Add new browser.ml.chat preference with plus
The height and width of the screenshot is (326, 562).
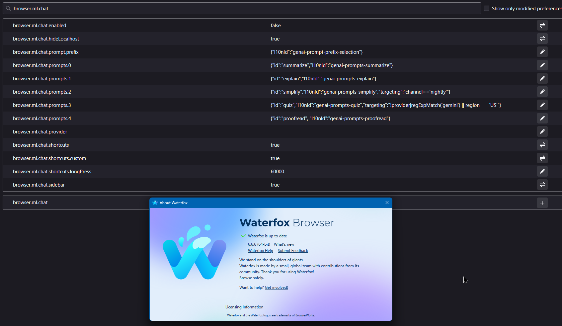pyautogui.click(x=542, y=203)
